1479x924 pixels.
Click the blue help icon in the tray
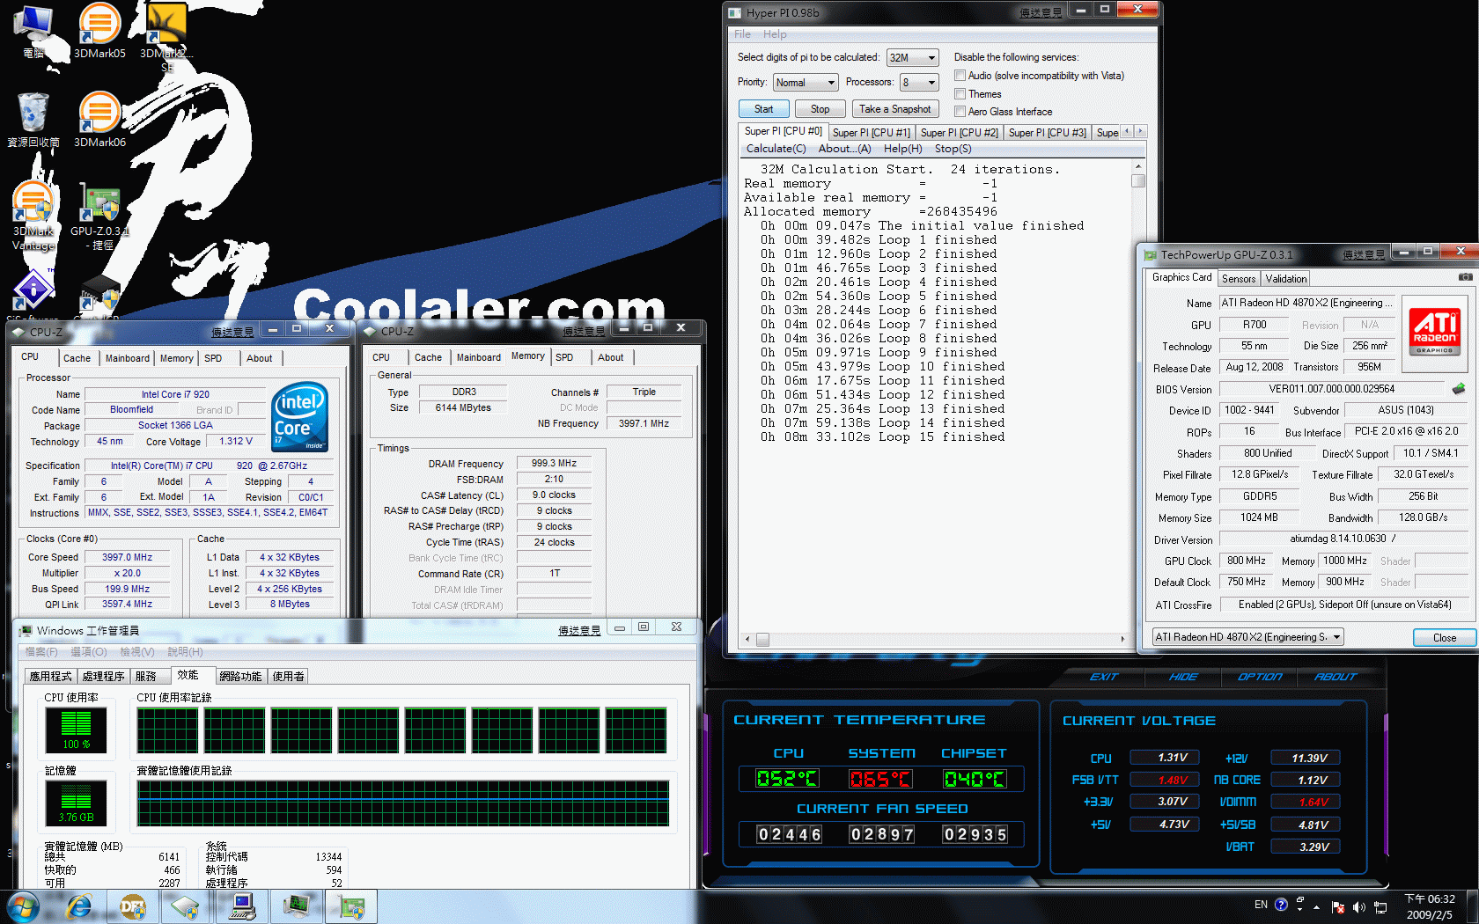(1281, 905)
